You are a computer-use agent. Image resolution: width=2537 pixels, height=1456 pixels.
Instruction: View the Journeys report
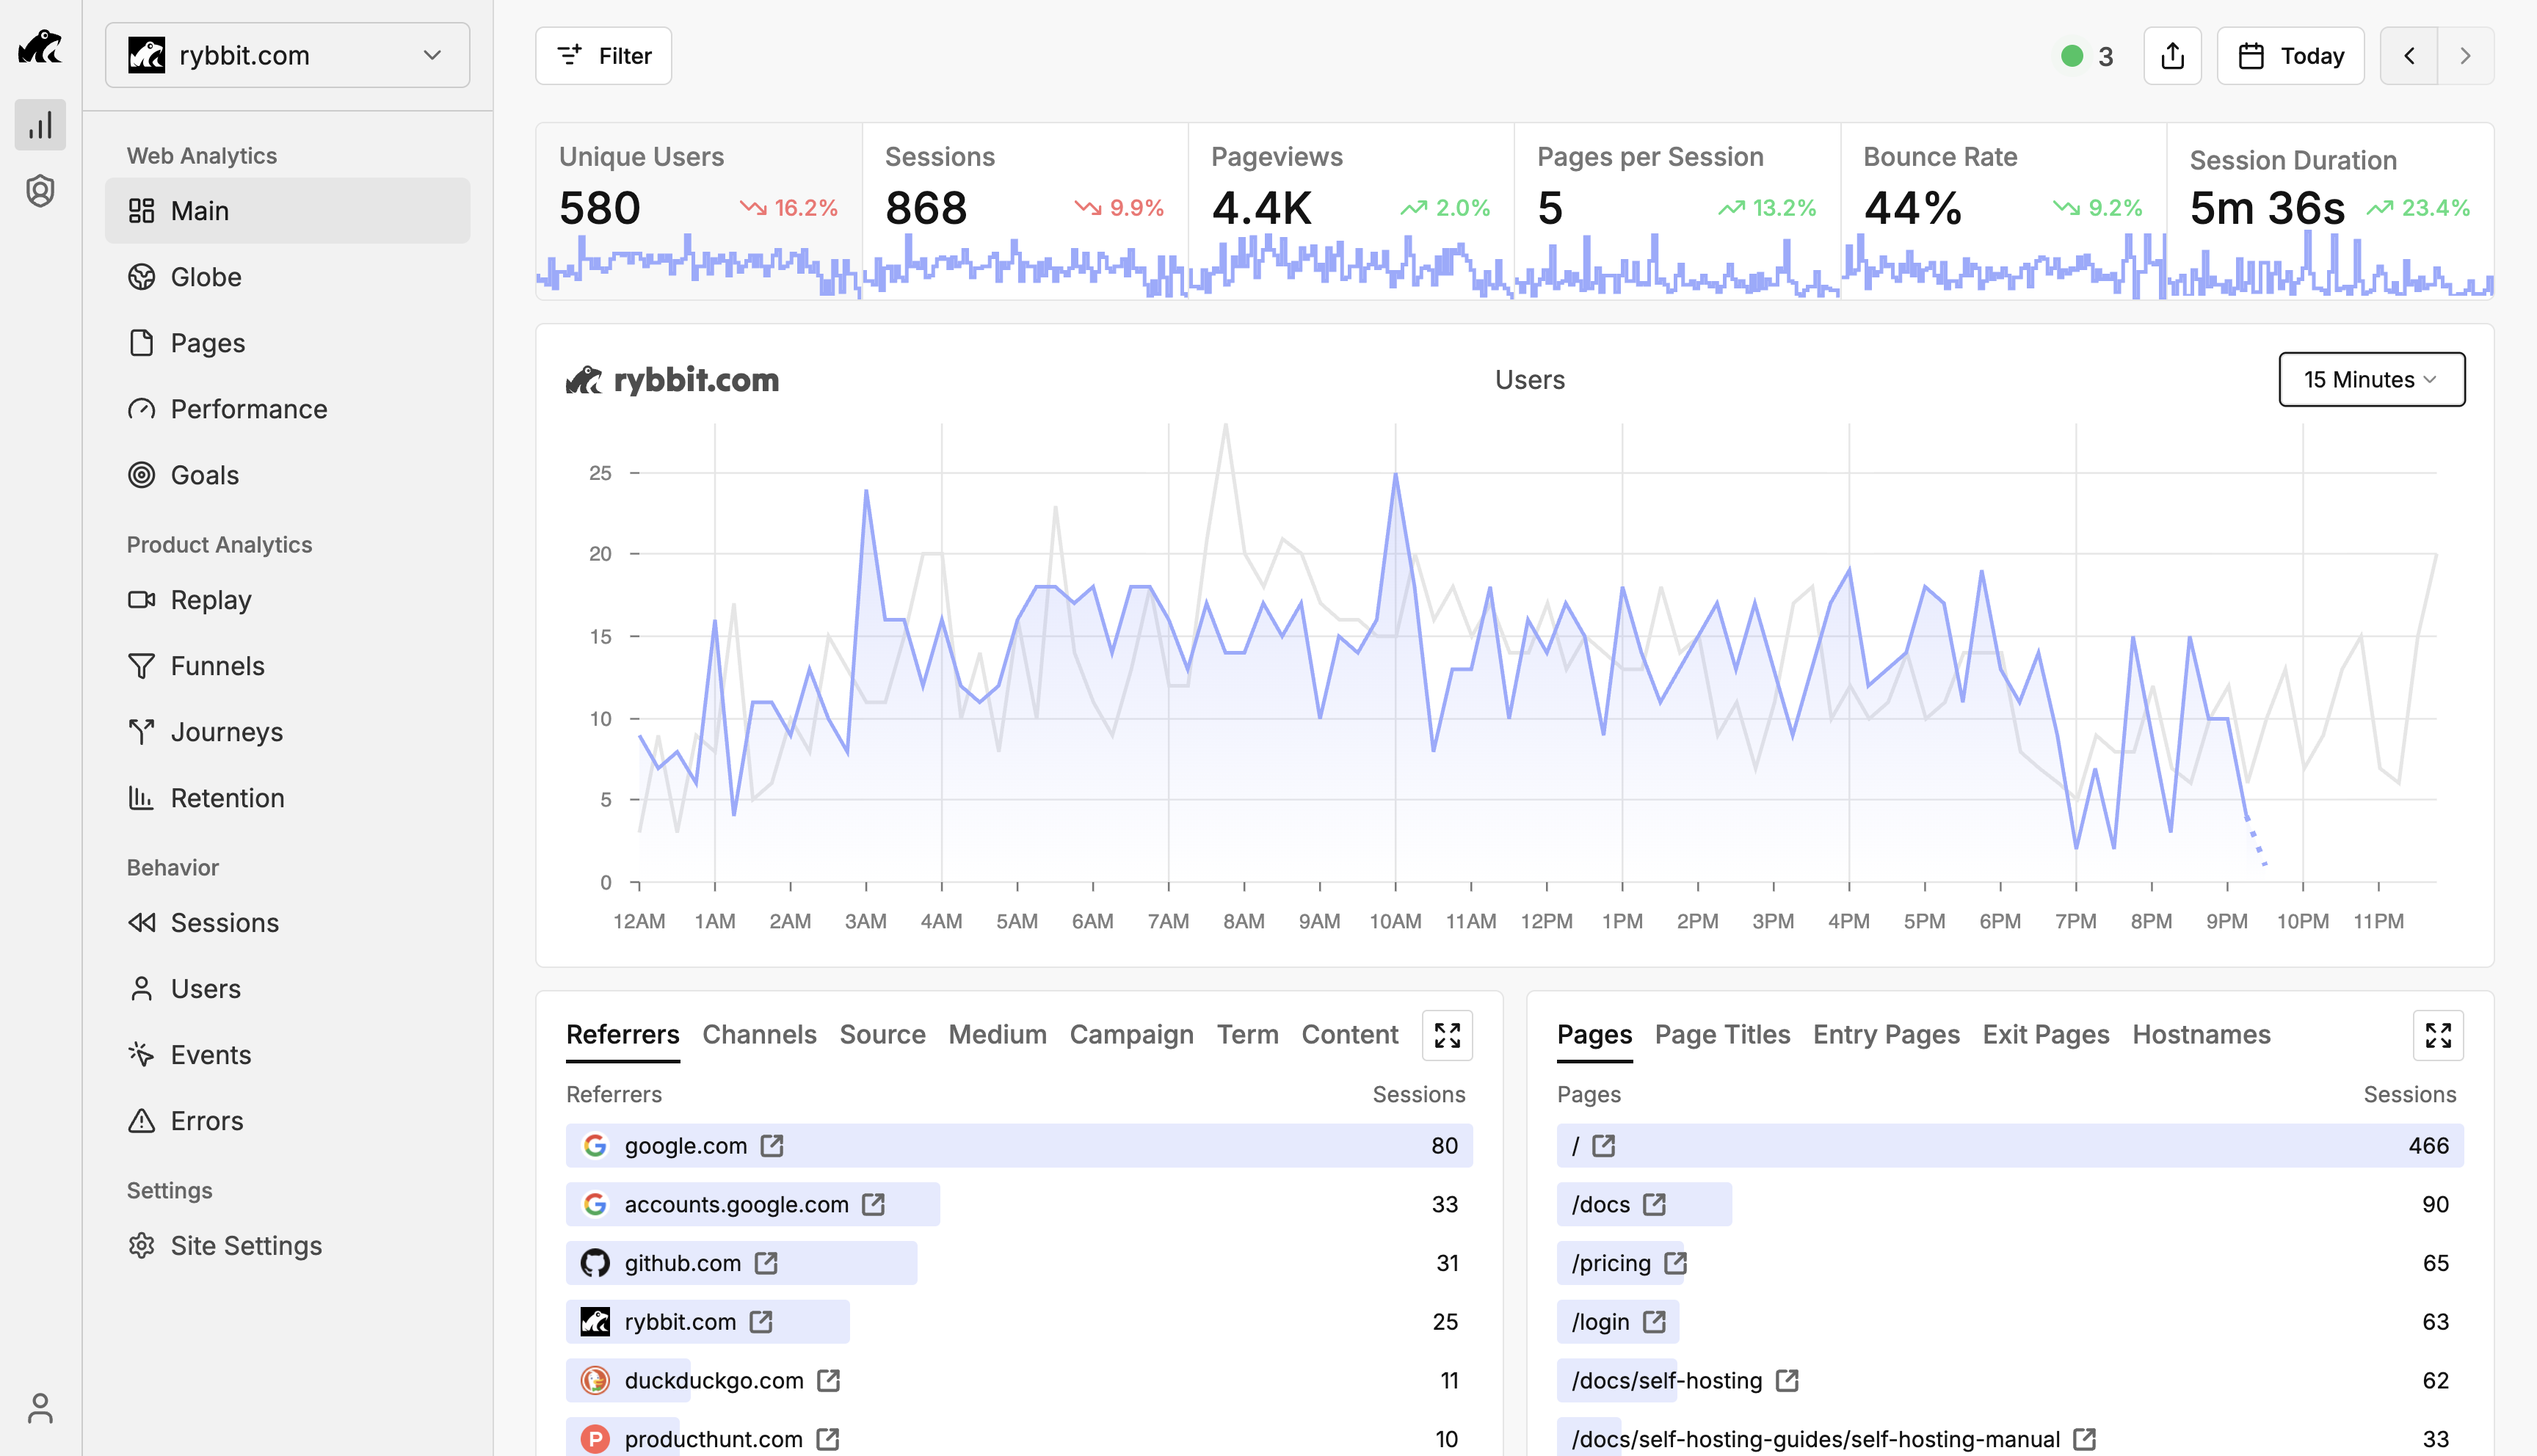pos(227,731)
